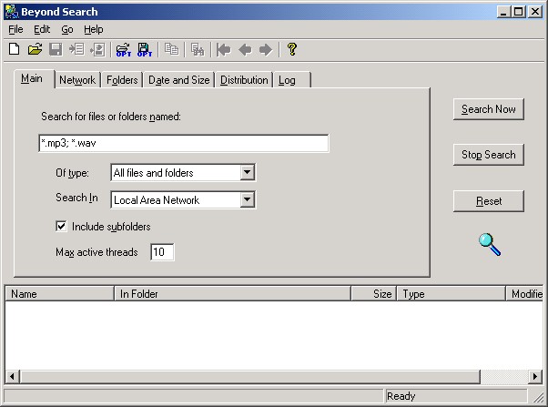The image size is (548, 407).
Task: Open the Search In dropdown
Action: coord(247,199)
